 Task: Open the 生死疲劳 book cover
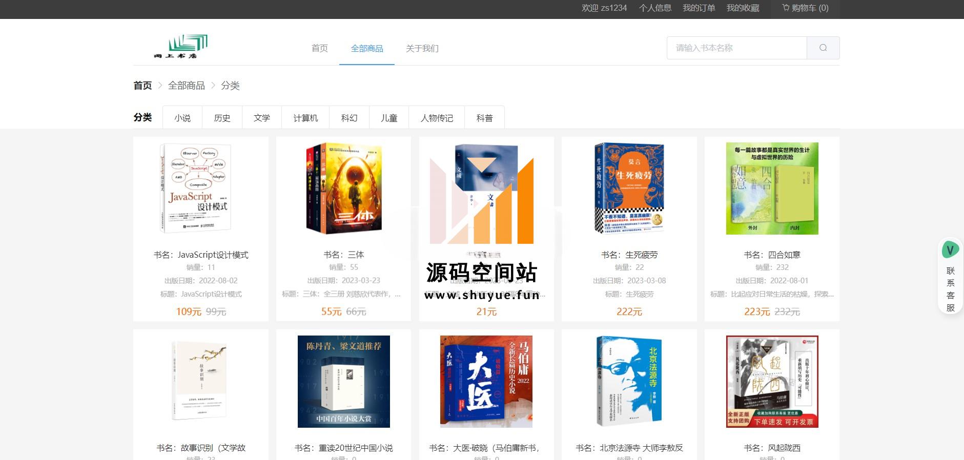pos(629,189)
